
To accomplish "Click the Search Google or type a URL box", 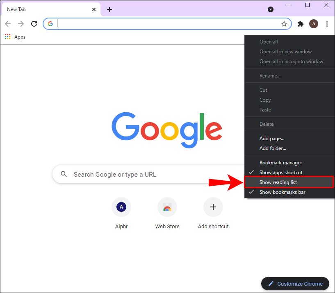I will pos(148,174).
